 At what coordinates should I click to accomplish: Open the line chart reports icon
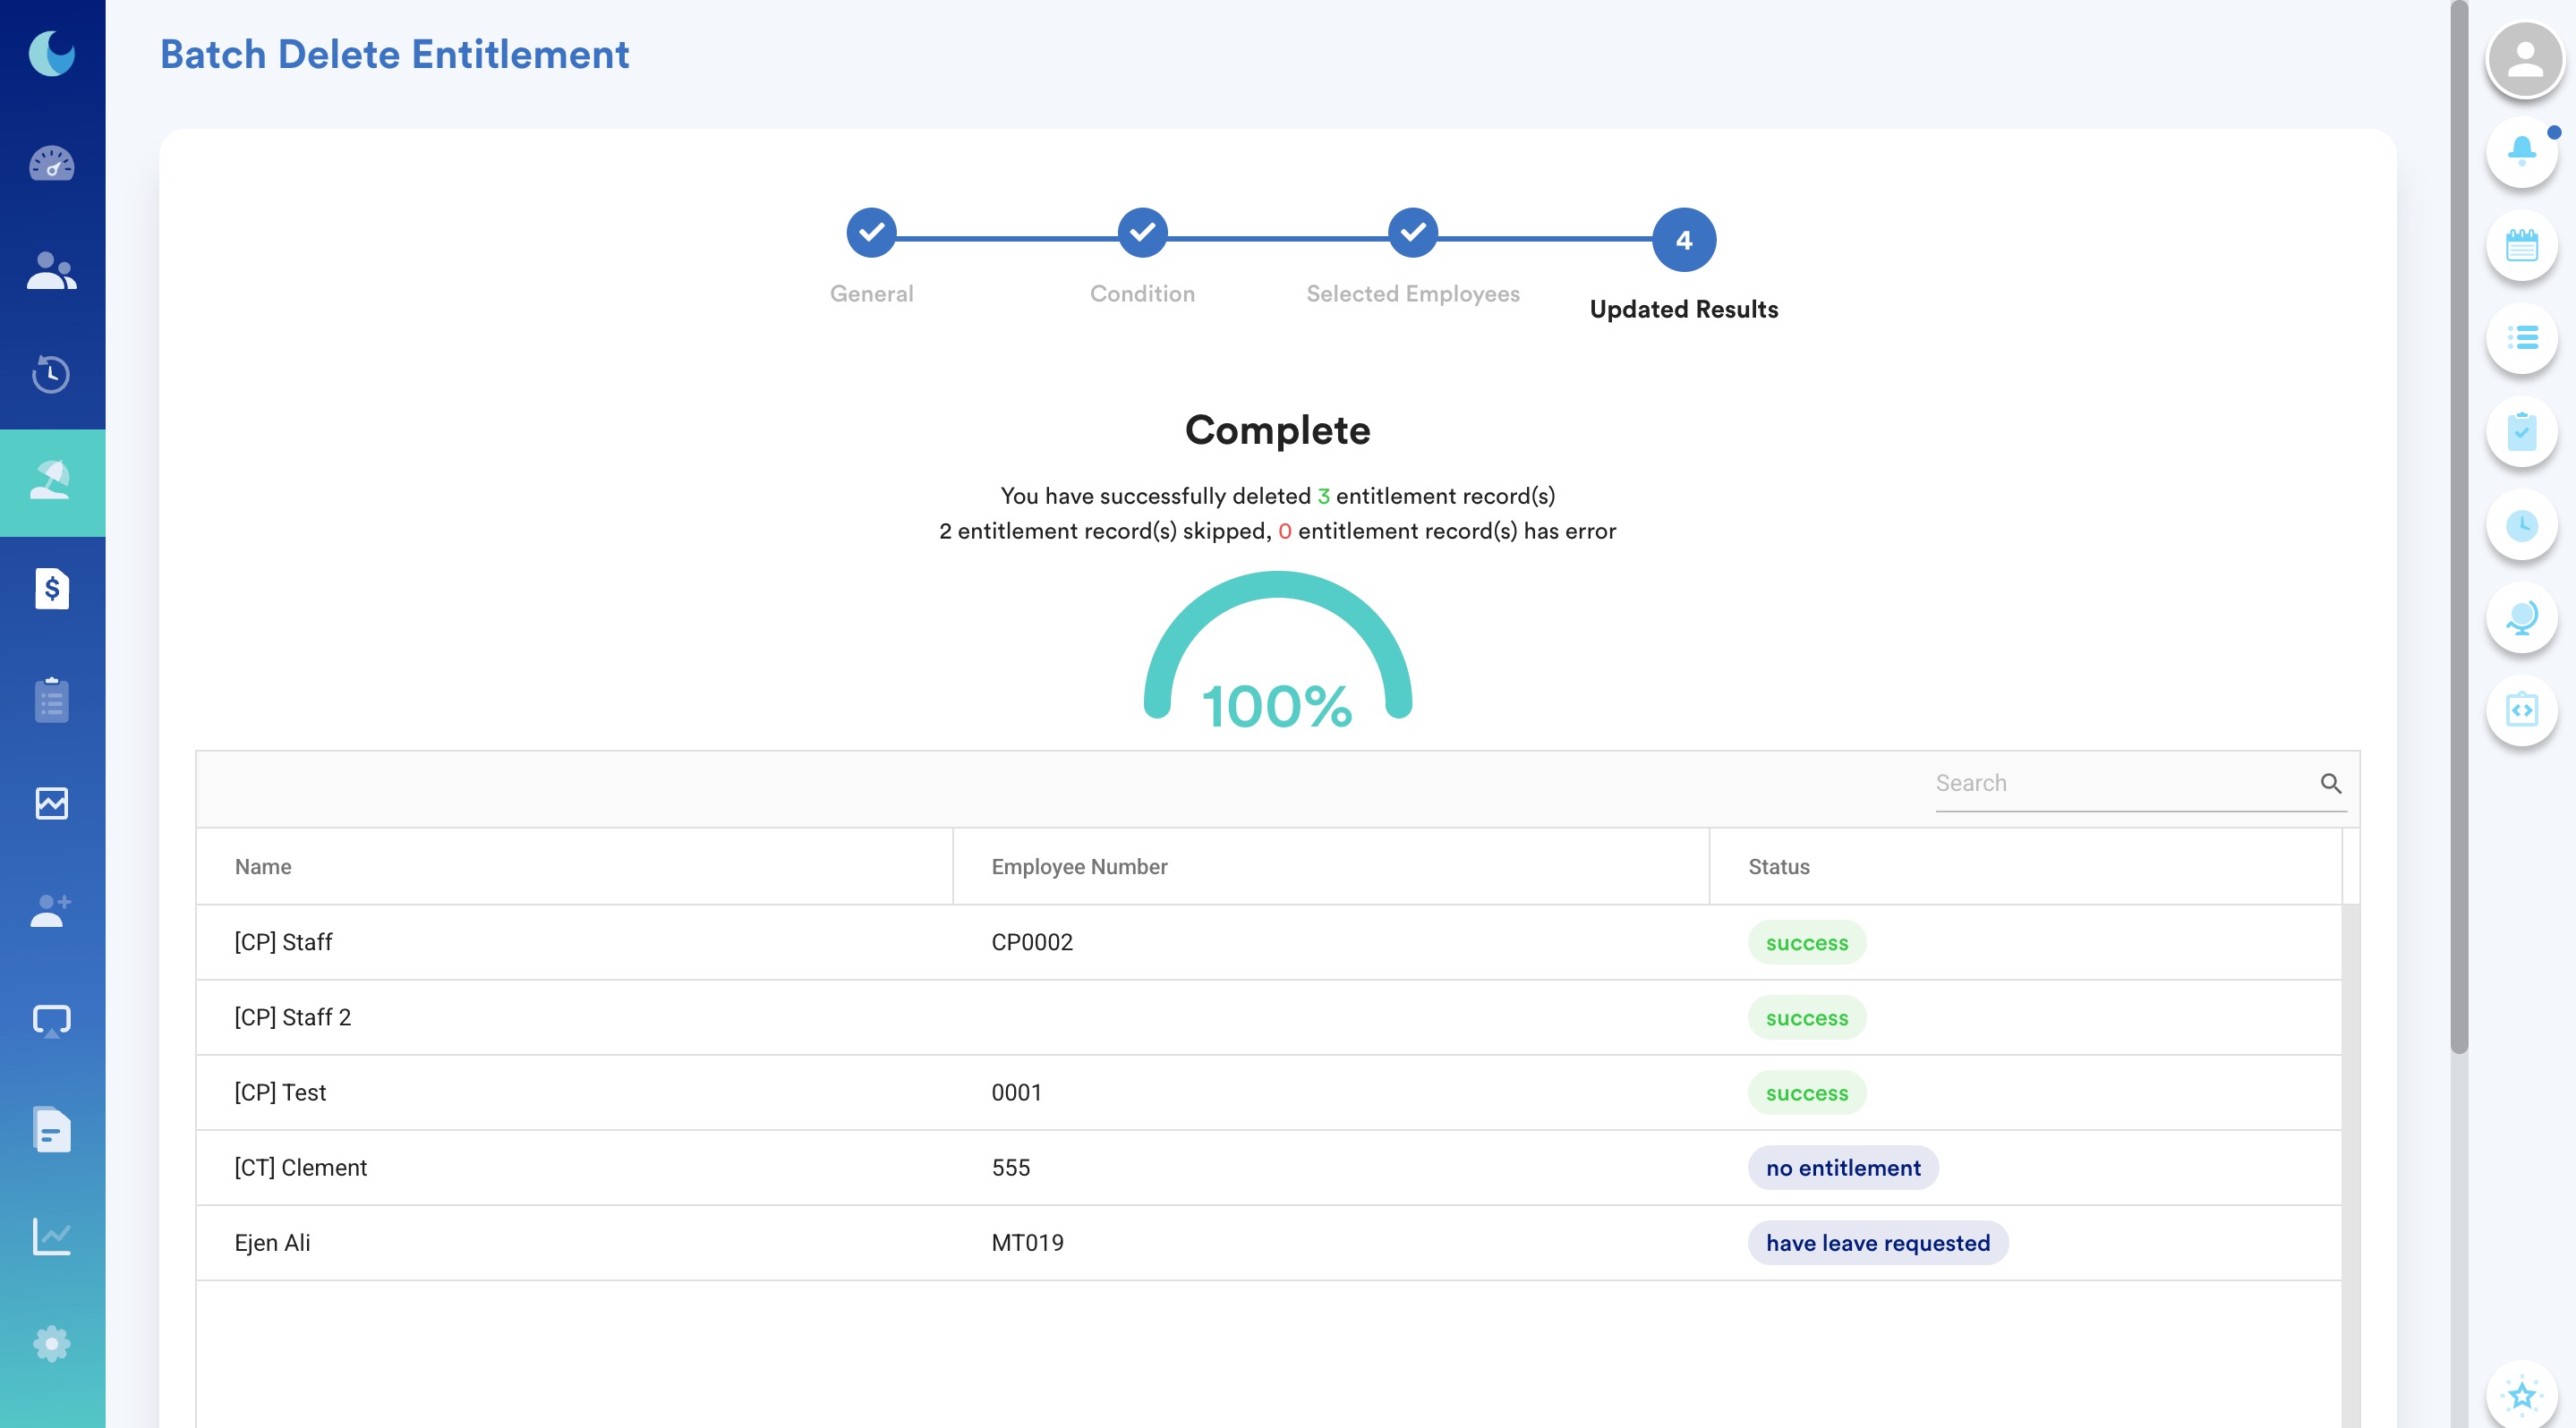click(51, 1237)
